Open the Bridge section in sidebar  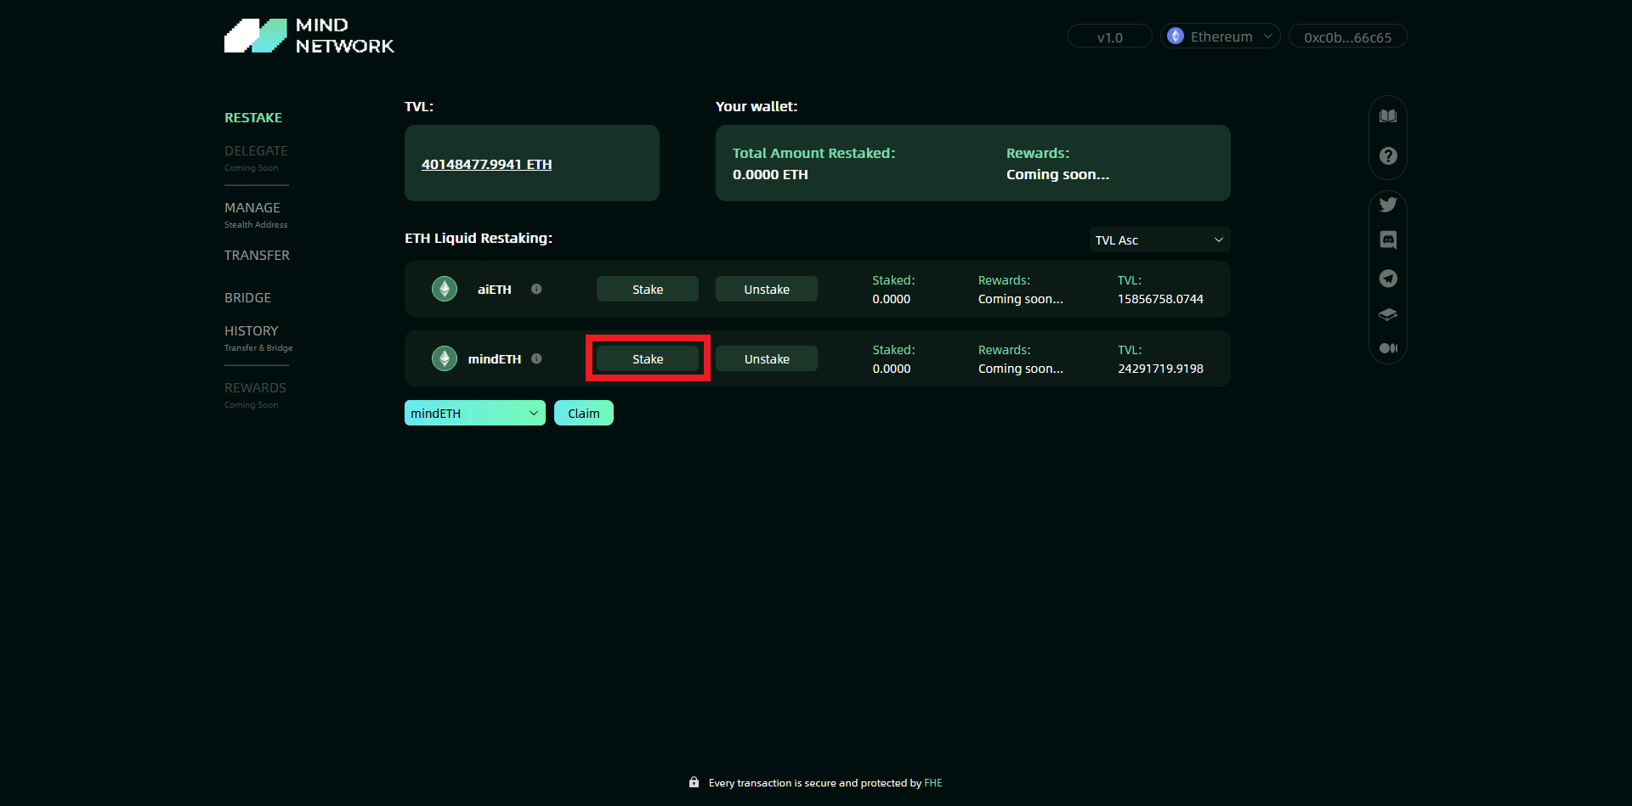click(247, 298)
